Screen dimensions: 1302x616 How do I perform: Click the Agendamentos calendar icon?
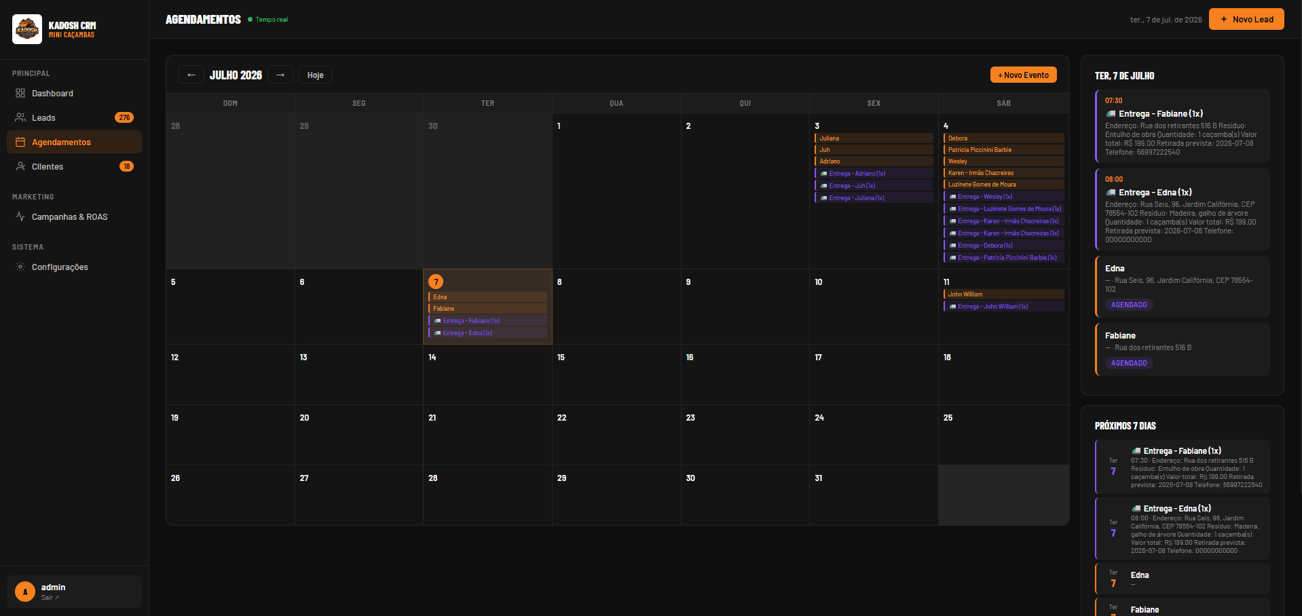[x=20, y=142]
